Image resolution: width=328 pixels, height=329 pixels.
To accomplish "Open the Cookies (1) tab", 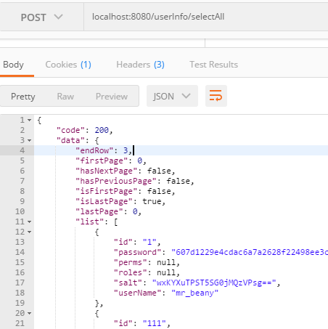I will pos(68,65).
